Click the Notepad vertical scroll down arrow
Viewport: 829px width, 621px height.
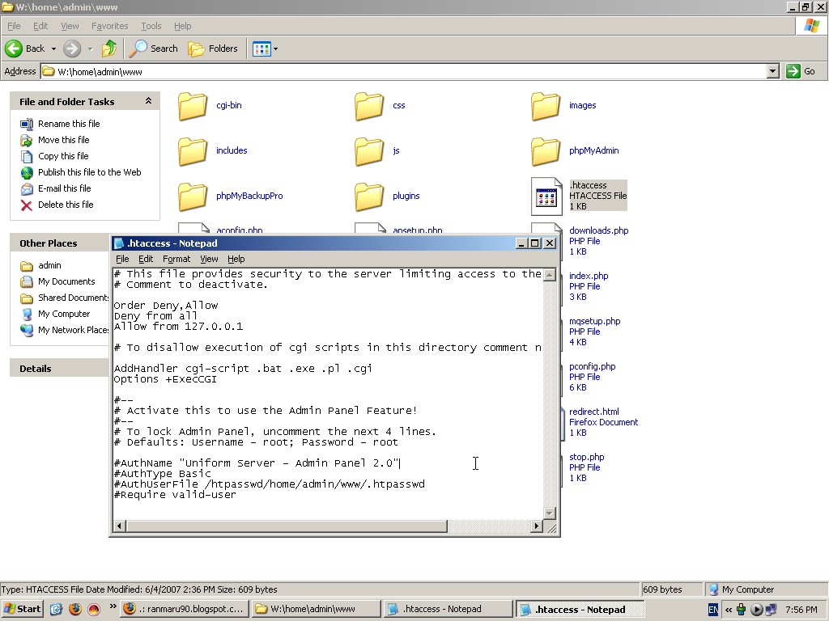(550, 513)
